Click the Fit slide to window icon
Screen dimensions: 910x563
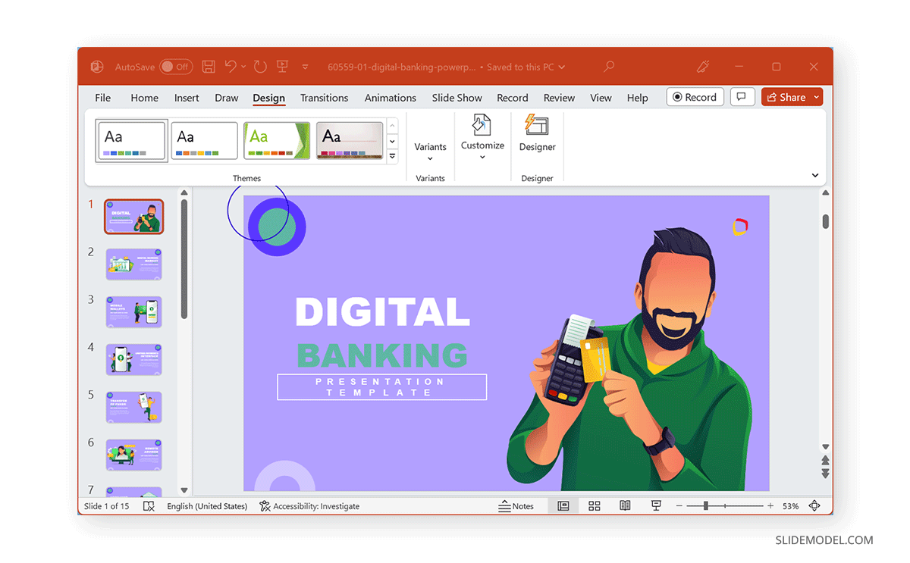click(x=815, y=505)
